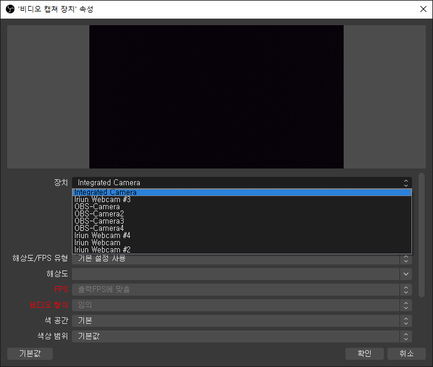This screenshot has width=433, height=367.
Task: Click the 해상도 input field
Action: point(236,274)
